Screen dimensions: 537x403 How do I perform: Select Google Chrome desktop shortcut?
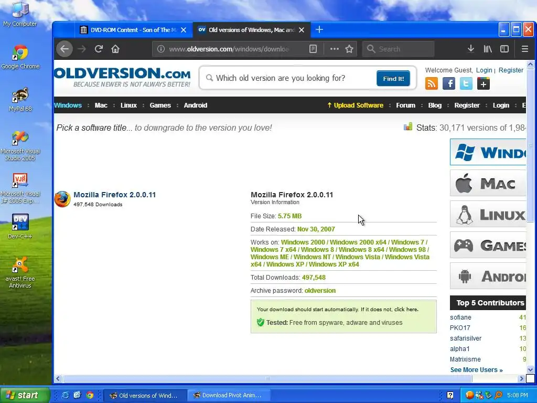tap(20, 57)
